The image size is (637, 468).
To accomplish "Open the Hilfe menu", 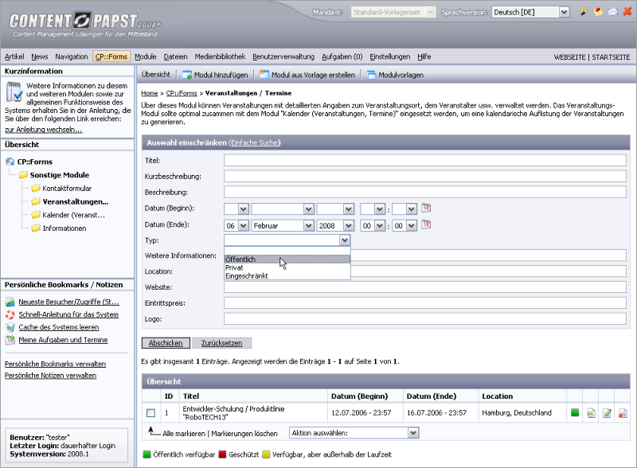I will point(424,57).
